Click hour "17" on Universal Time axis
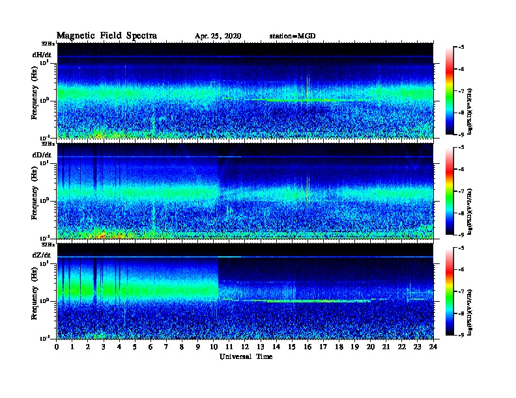 (x=323, y=347)
